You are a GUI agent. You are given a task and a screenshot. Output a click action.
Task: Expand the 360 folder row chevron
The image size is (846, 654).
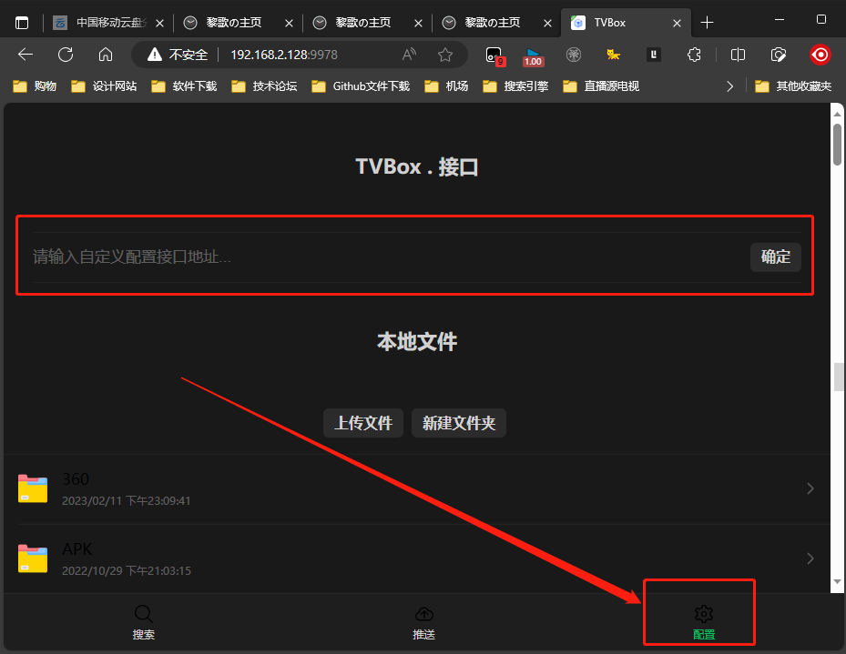click(810, 488)
